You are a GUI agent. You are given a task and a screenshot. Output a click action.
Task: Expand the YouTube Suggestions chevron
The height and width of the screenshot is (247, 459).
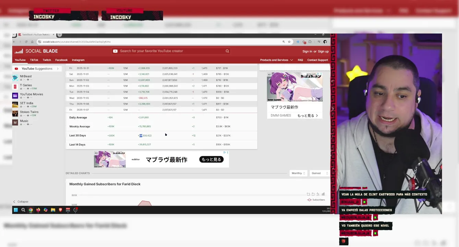[58, 69]
